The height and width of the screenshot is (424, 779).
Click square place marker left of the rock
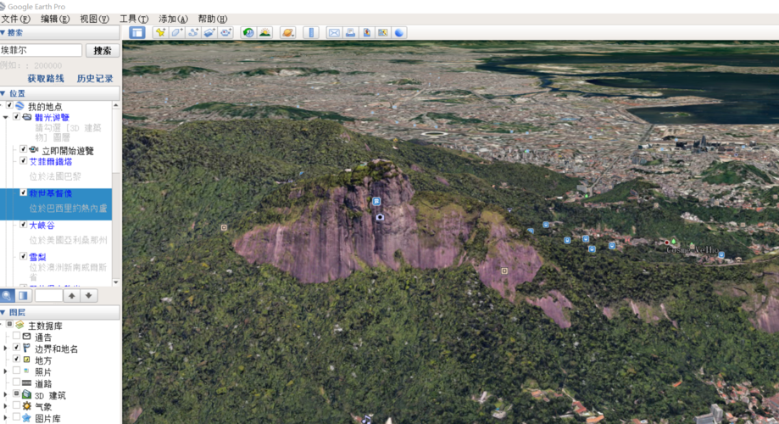(224, 227)
